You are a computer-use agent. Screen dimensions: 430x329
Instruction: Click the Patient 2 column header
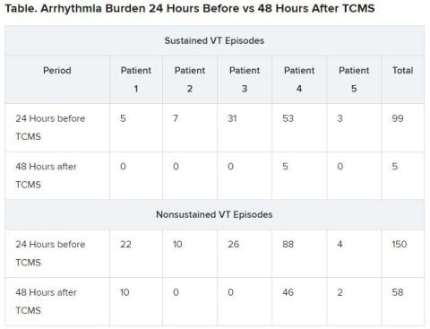click(x=190, y=79)
